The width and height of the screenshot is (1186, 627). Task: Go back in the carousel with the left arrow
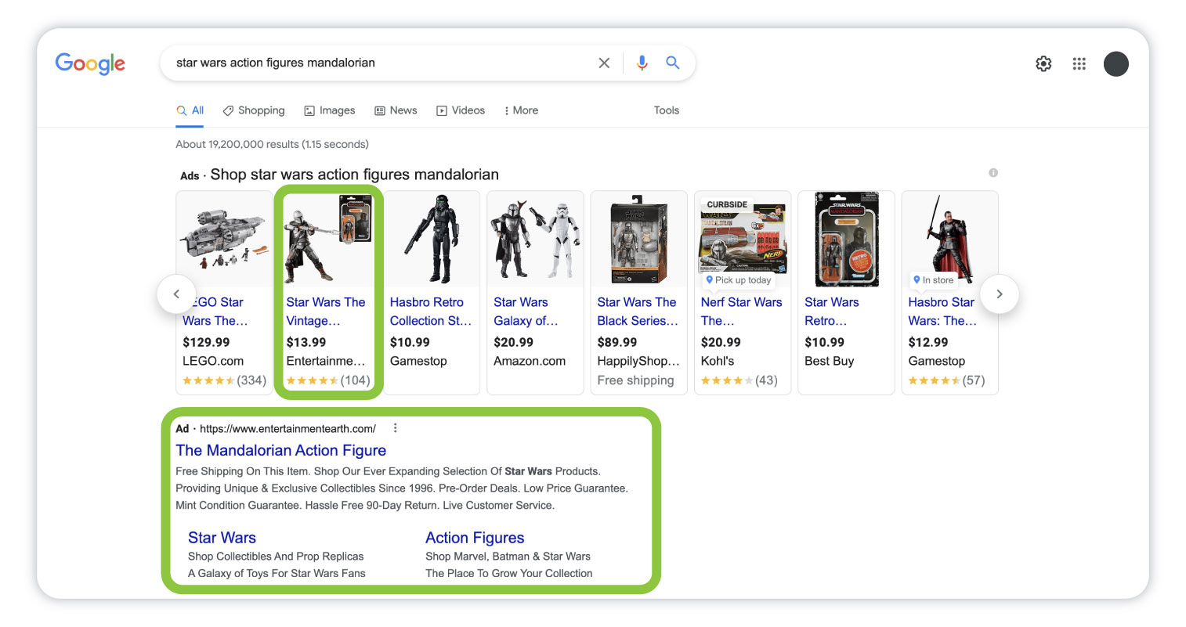(x=177, y=294)
